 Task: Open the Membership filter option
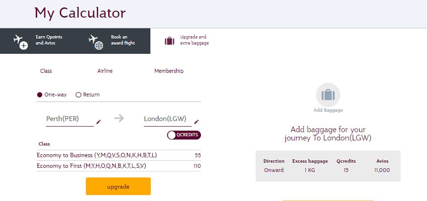pyautogui.click(x=169, y=71)
